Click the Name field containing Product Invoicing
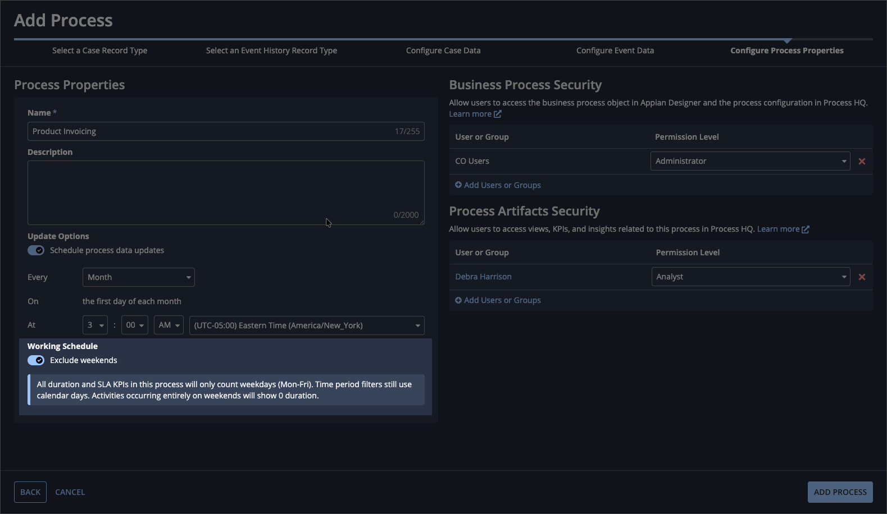 [x=226, y=131]
